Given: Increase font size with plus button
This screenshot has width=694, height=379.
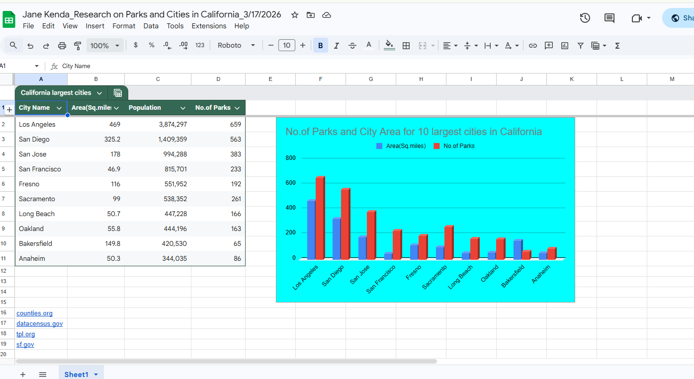Looking at the screenshot, I should tap(303, 46).
